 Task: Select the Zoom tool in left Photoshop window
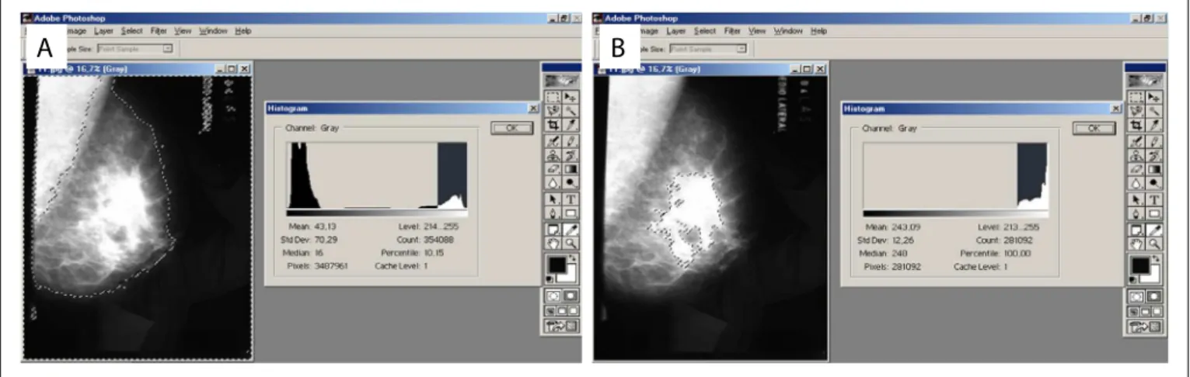(x=571, y=243)
